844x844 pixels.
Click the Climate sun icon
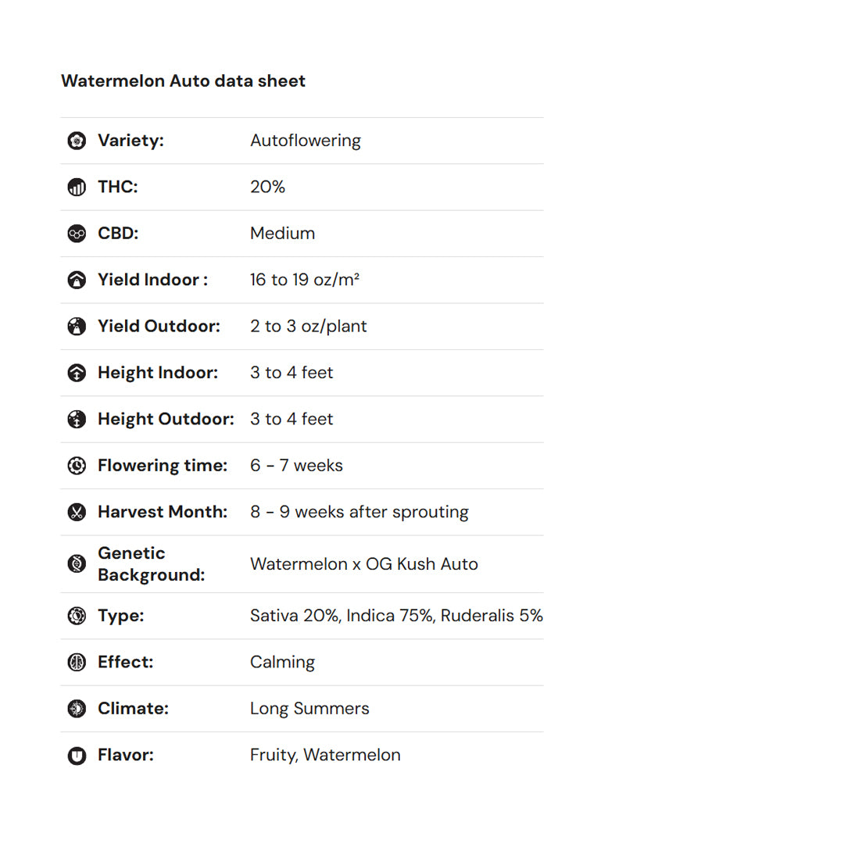point(77,709)
